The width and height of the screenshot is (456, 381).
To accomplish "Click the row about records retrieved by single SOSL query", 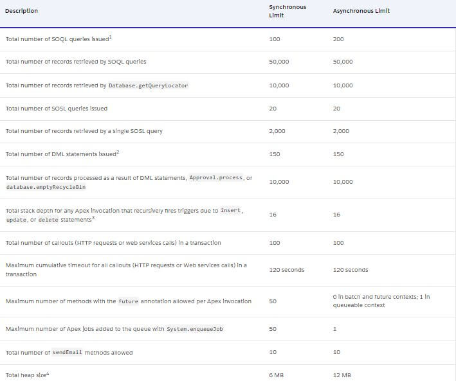I will 84,131.
